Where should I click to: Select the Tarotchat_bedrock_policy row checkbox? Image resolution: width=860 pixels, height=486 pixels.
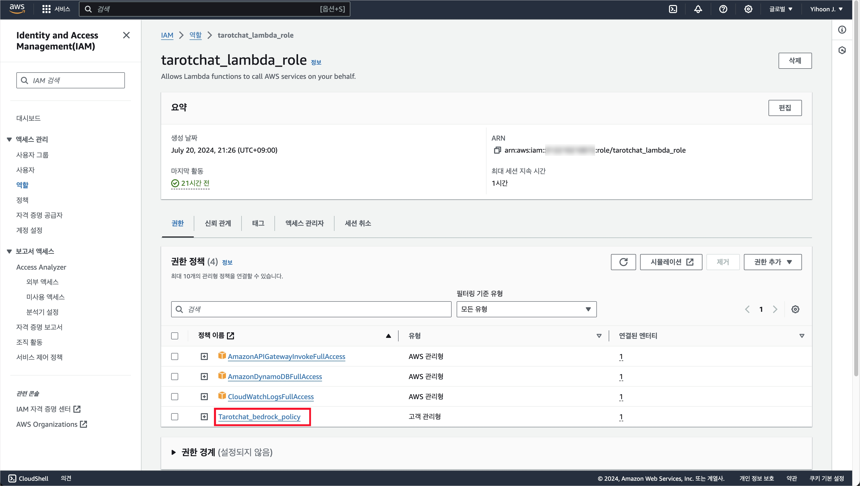(x=175, y=416)
